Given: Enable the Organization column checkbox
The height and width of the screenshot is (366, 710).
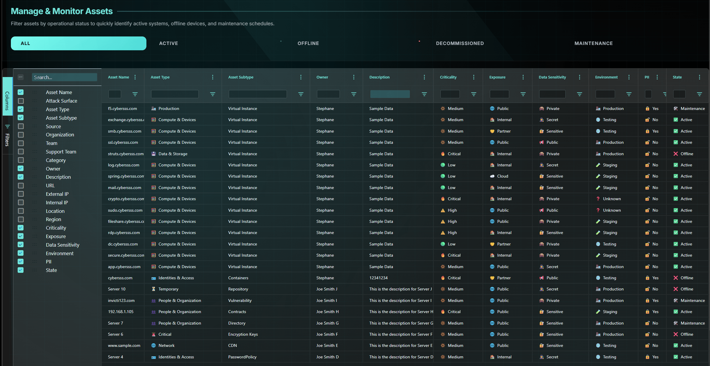Looking at the screenshot, I should pos(21,135).
